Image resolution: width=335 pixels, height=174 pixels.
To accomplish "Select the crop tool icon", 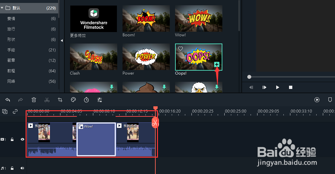I will (x=60, y=100).
